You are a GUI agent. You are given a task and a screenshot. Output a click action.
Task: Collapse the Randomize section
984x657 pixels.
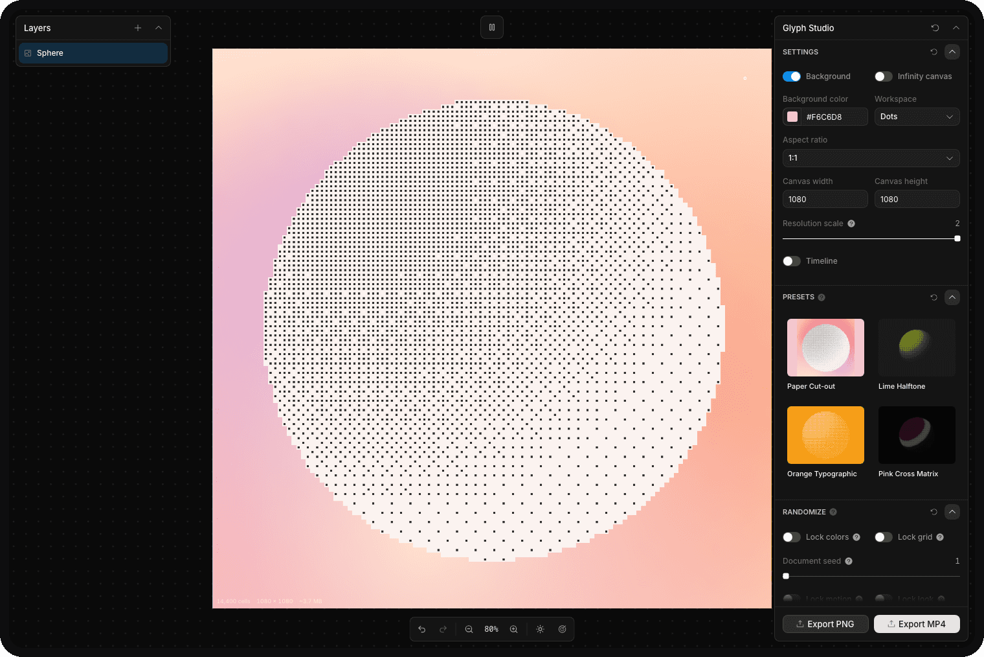click(952, 512)
